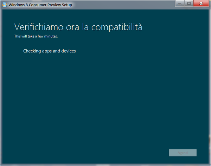Click 'This will take a few minutes.' text
Viewport: 211px width, 166px height.
[x=36, y=36]
